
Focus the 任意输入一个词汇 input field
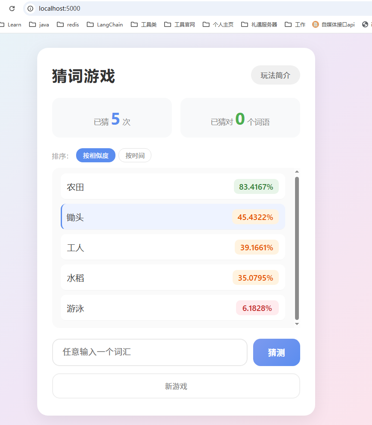coord(150,352)
